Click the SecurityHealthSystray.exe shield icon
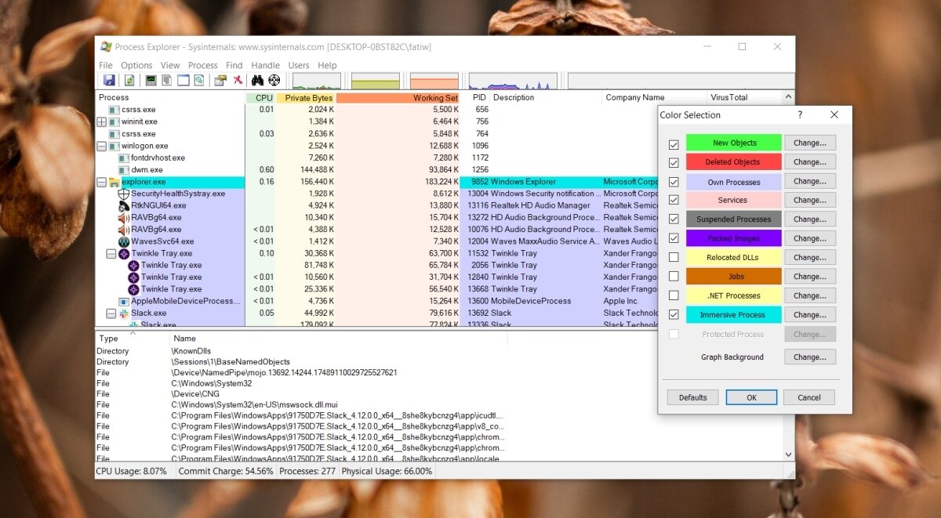Screen dimensions: 941x518 click(123, 194)
